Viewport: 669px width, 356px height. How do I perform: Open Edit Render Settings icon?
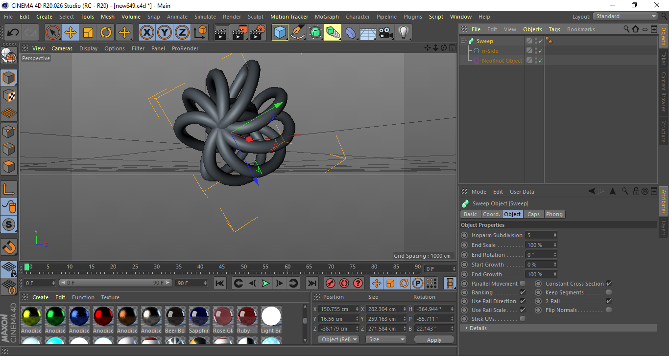257,33
